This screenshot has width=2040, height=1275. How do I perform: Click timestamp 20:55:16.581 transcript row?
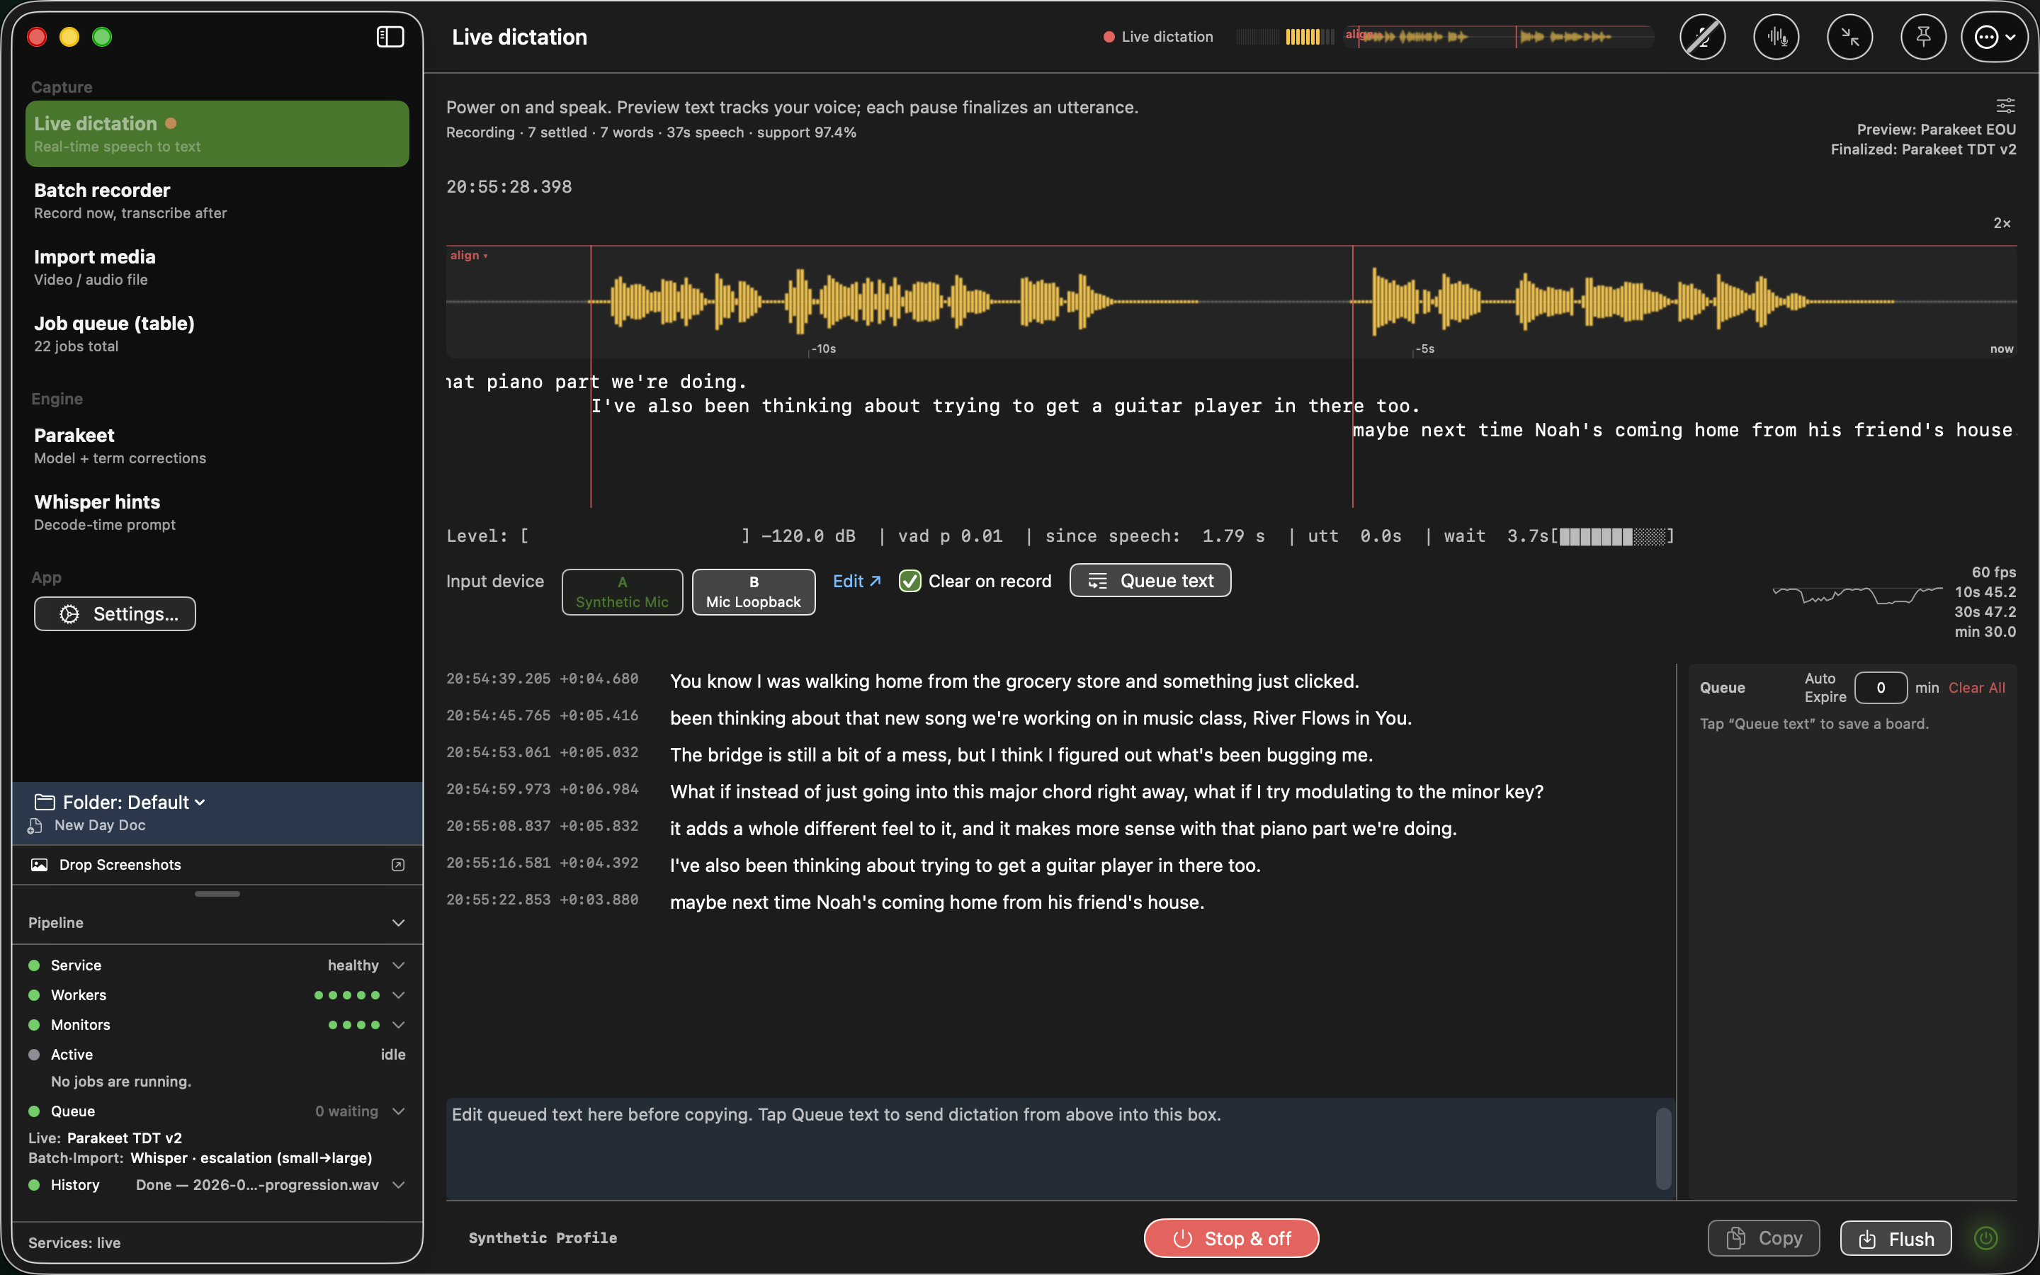click(x=542, y=863)
